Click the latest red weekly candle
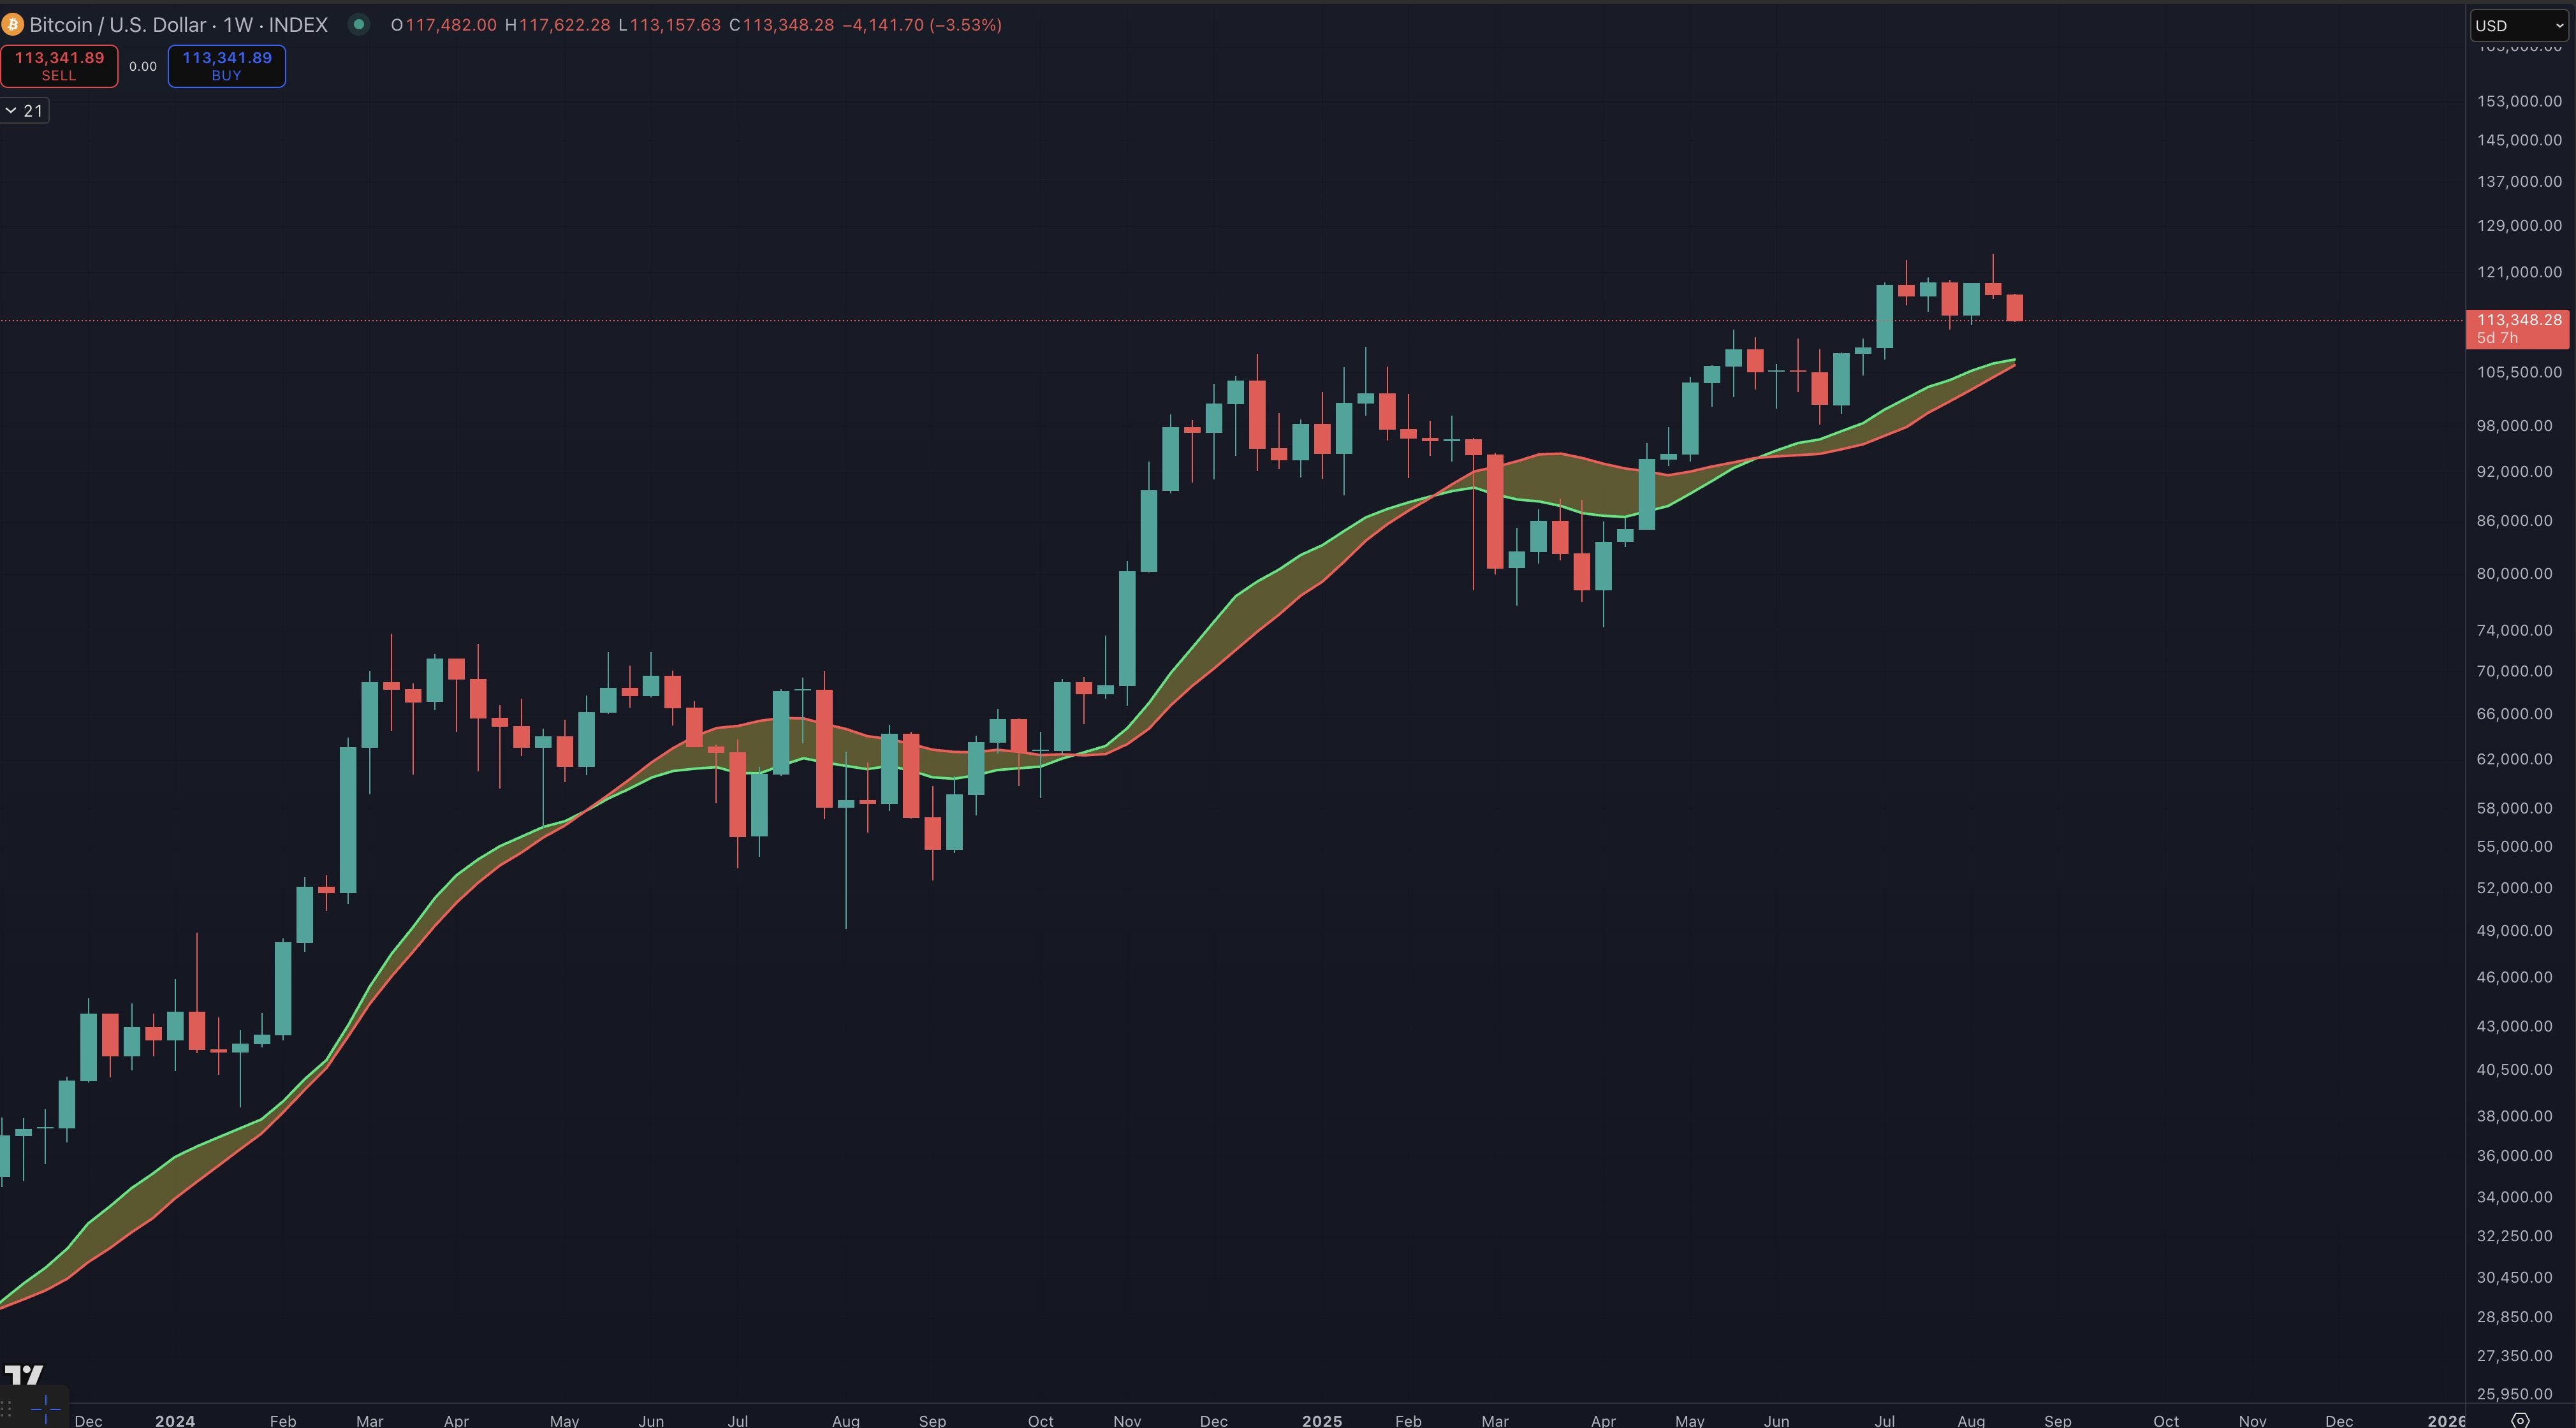The width and height of the screenshot is (2576, 1428). coord(2015,307)
